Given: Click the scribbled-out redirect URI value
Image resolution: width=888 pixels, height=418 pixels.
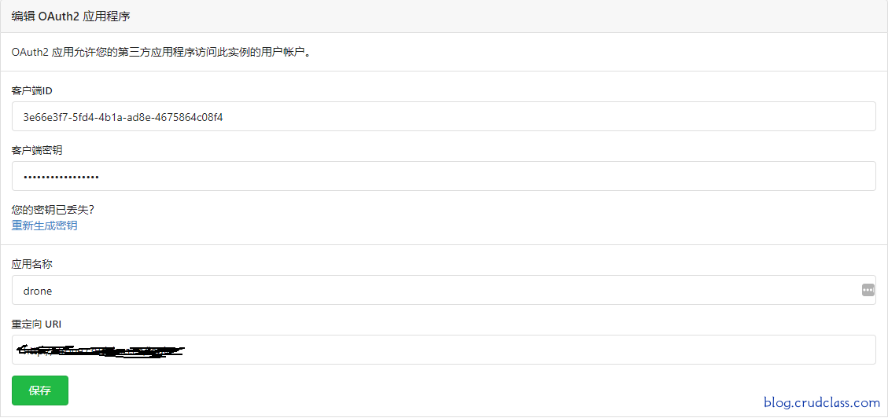Looking at the screenshot, I should pos(98,350).
